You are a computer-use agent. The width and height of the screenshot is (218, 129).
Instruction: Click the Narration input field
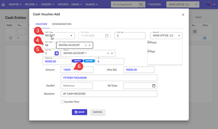(x=109, y=94)
